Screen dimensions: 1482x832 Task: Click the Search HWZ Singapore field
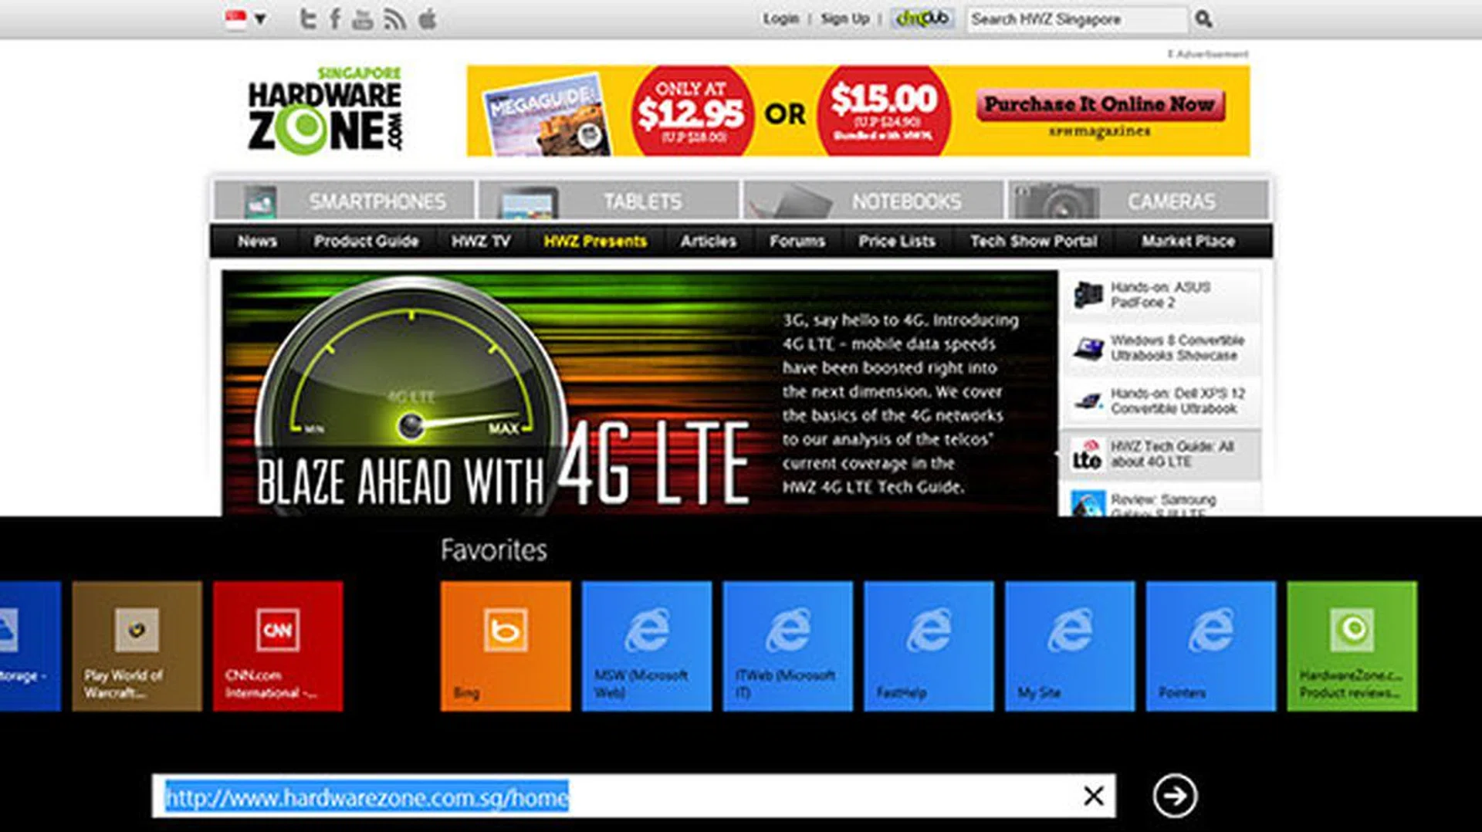pyautogui.click(x=1075, y=19)
